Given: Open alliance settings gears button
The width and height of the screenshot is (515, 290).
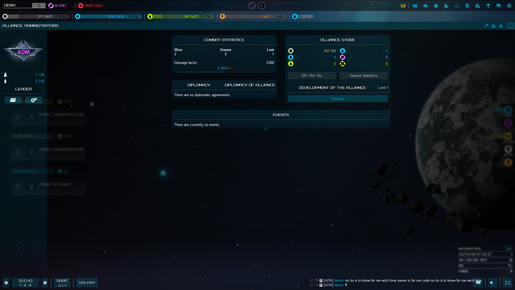Looking at the screenshot, I should (34, 100).
